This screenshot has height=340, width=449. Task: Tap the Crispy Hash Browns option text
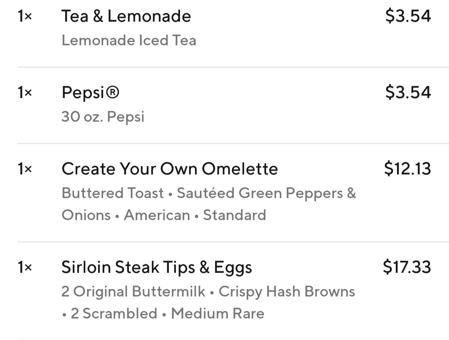(x=286, y=291)
